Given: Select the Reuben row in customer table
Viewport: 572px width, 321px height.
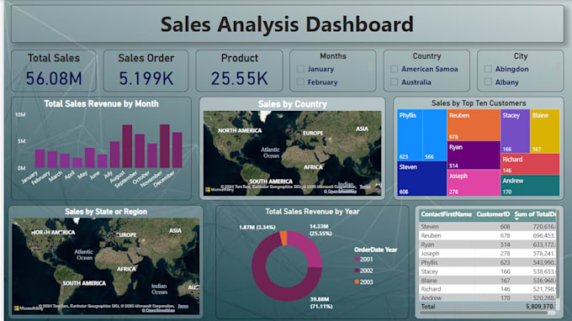Looking at the screenshot, I should [488, 236].
